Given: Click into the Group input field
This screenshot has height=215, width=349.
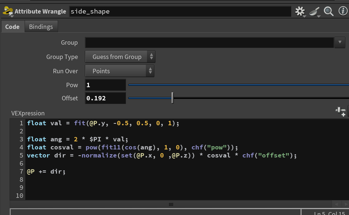Looking at the screenshot, I should click(209, 42).
